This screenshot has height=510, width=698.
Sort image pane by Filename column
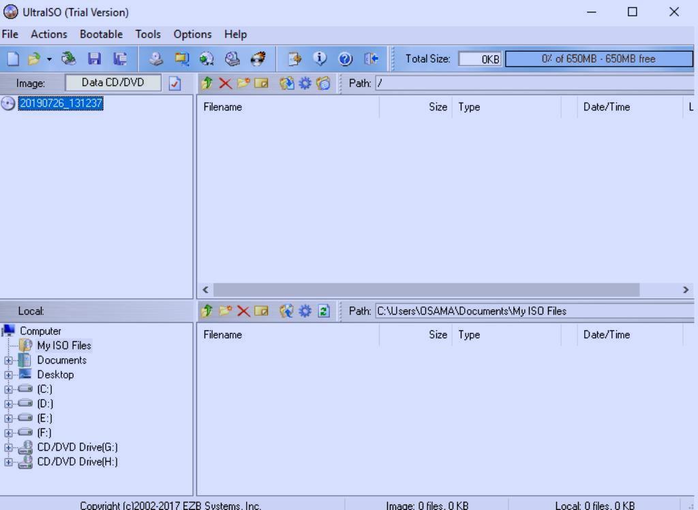tap(288, 107)
